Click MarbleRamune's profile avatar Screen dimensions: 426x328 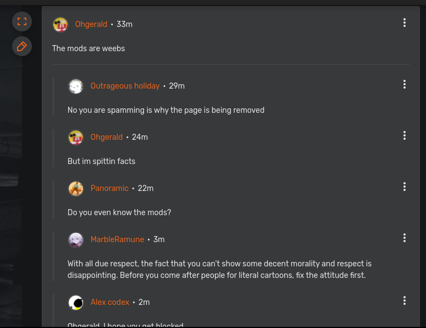pyautogui.click(x=76, y=240)
